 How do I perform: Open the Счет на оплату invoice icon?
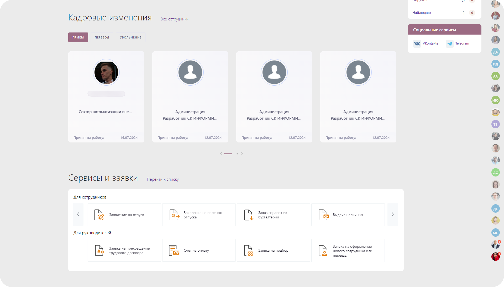click(174, 250)
